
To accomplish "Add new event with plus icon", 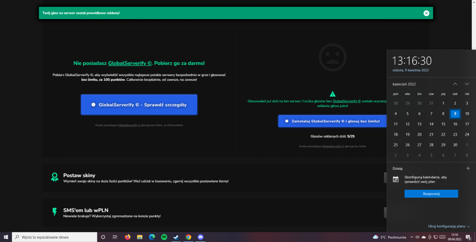I will (468, 168).
